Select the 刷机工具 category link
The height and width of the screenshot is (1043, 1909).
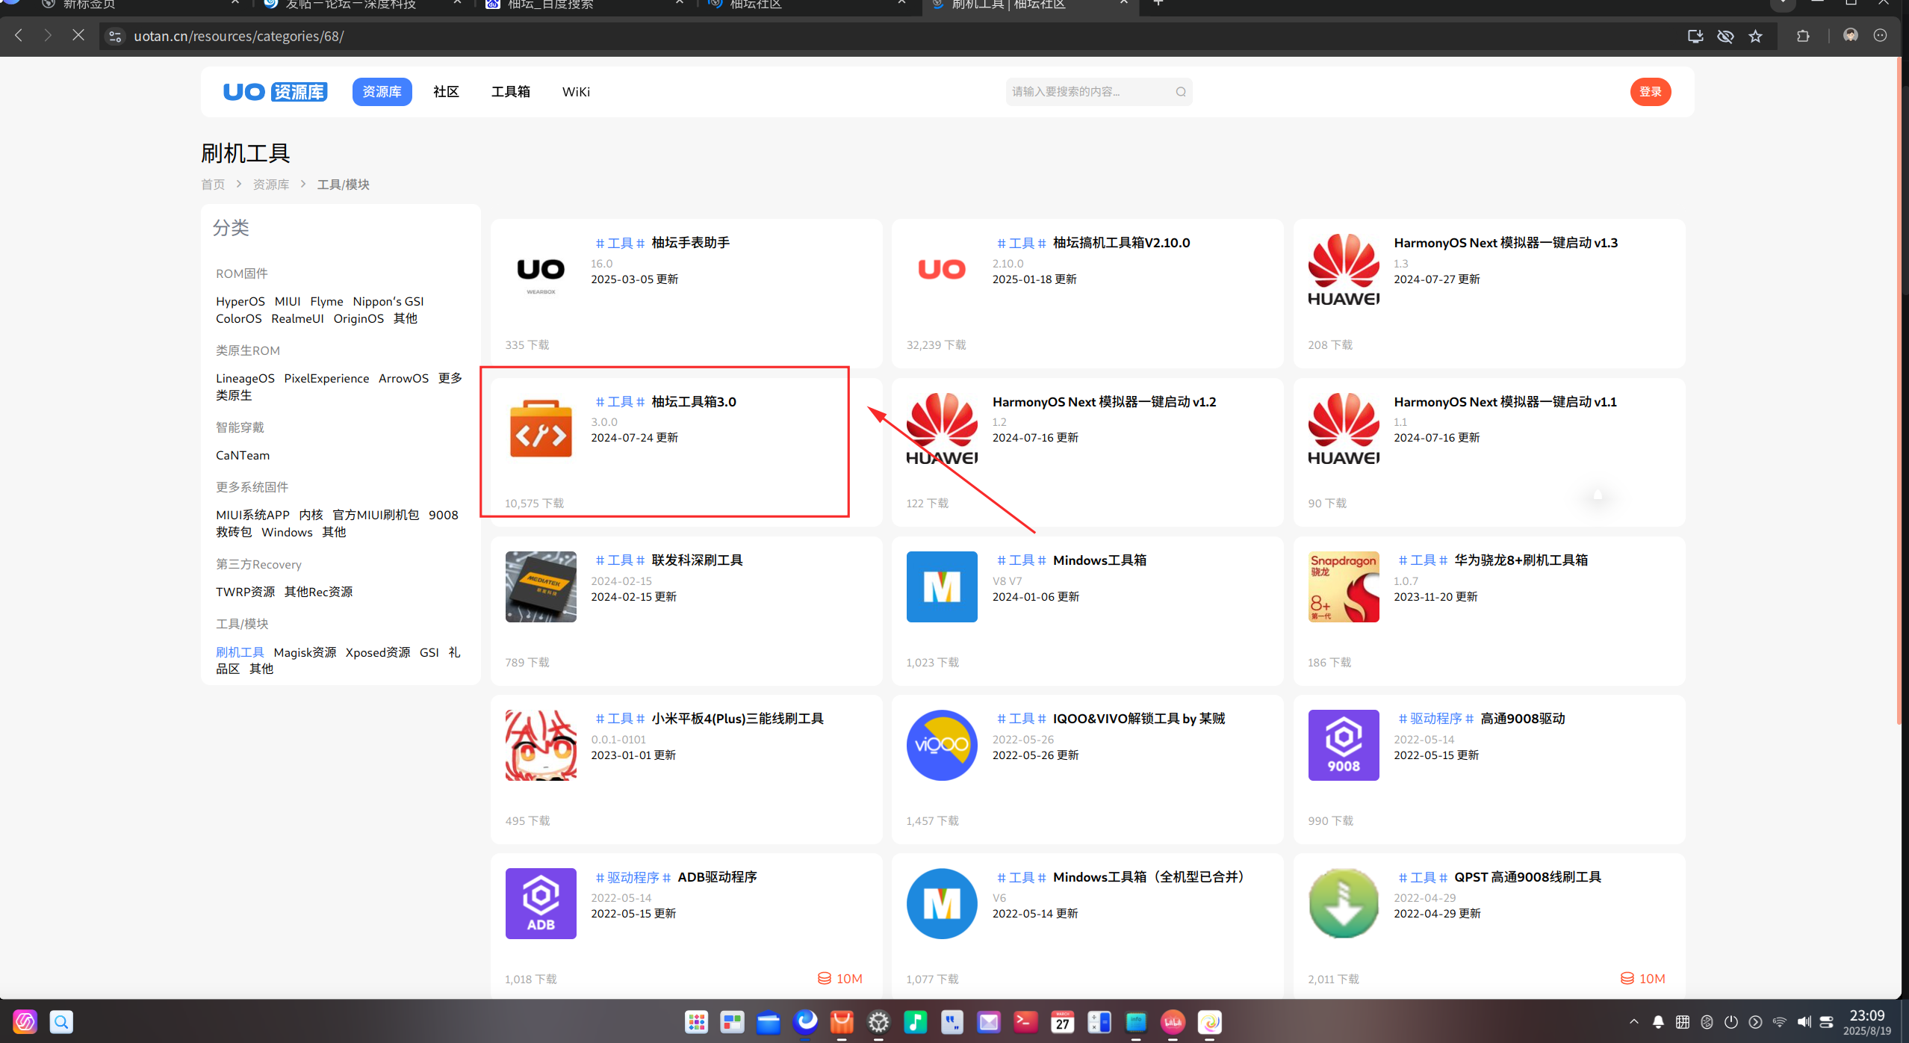pos(240,653)
